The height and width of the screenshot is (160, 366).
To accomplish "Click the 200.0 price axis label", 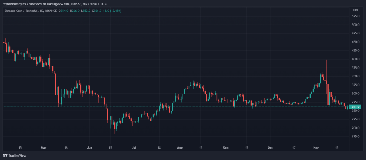I will tap(355, 128).
